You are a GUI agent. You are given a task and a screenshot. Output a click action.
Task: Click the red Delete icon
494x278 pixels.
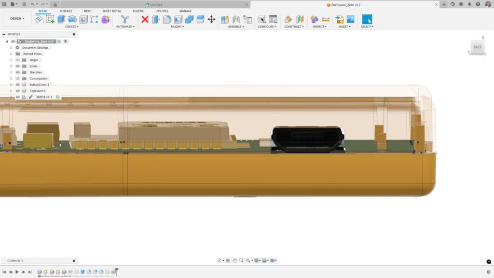tap(145, 19)
